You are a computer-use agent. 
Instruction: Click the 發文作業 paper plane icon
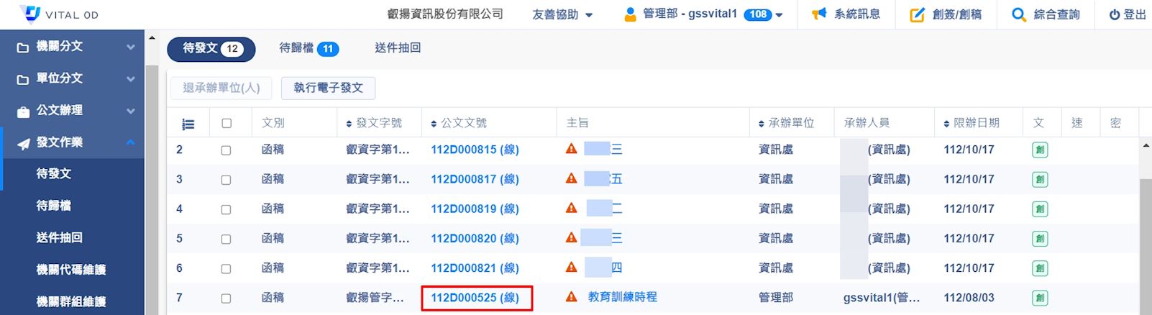[23, 143]
